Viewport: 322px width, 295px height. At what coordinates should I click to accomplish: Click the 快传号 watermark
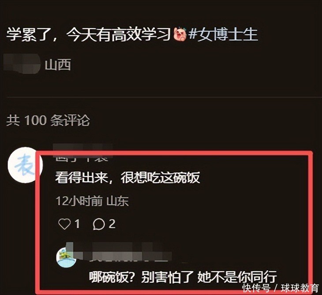click(x=256, y=288)
